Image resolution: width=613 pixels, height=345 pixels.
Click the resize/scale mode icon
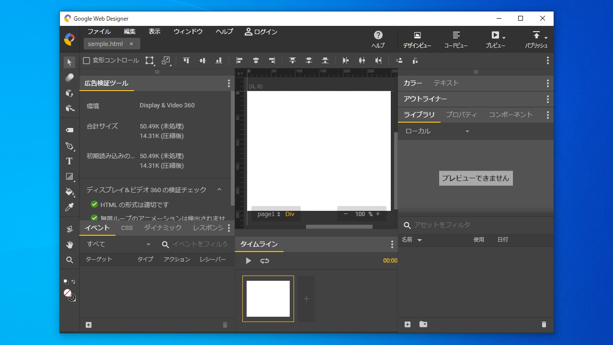point(166,60)
